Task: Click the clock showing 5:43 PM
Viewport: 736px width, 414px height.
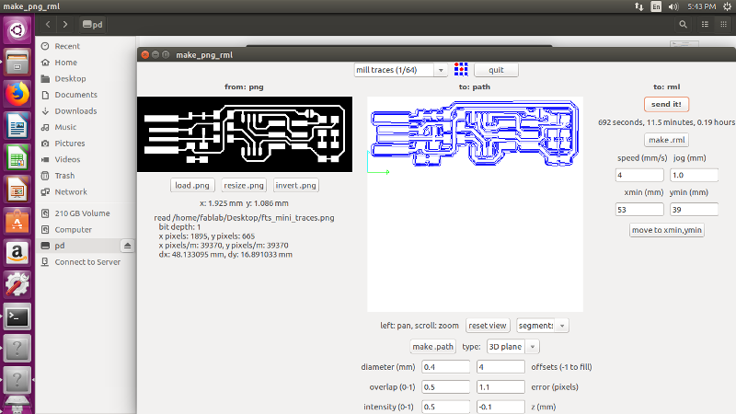Action: coord(702,6)
